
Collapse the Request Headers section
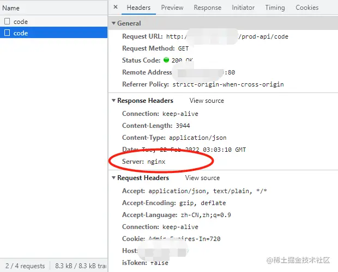(113, 177)
